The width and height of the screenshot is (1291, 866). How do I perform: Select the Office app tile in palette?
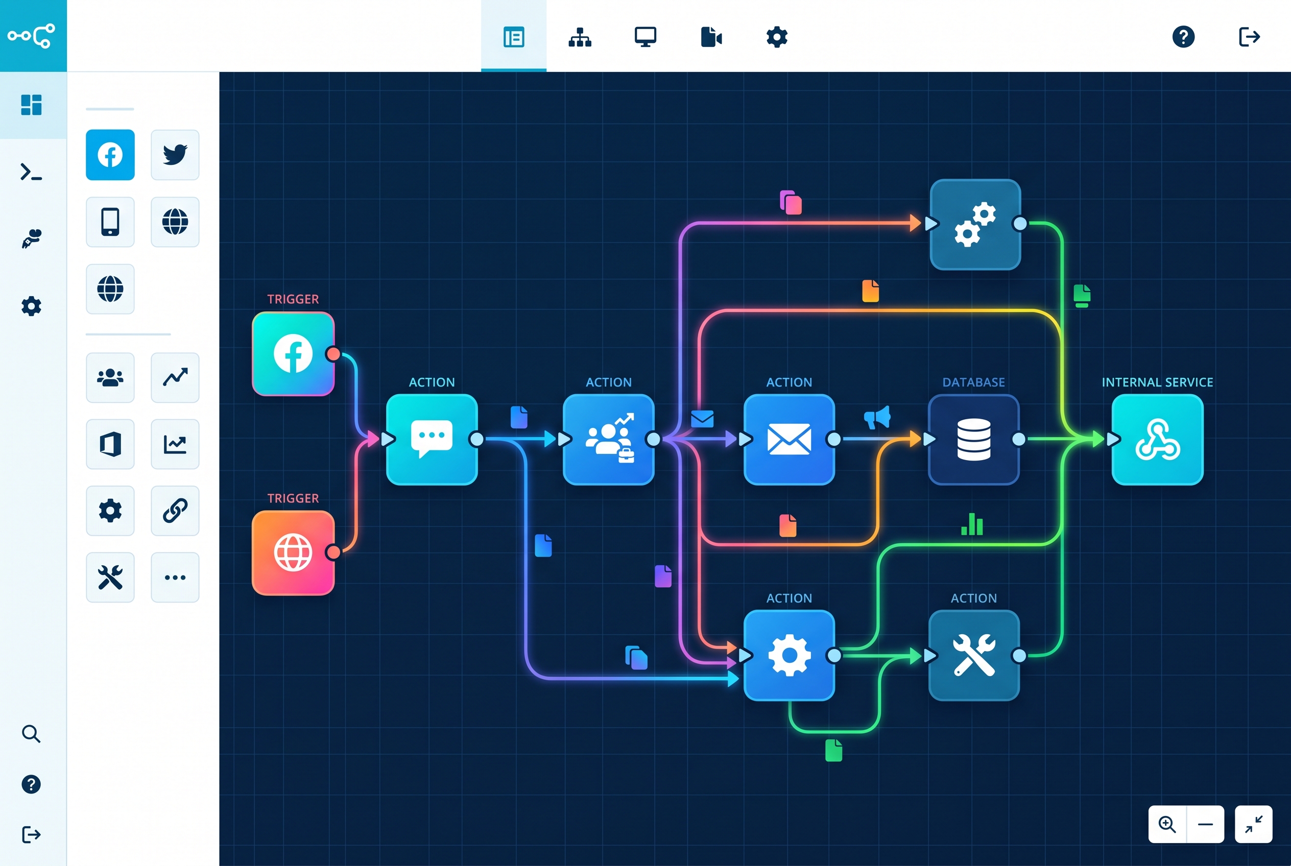[x=110, y=444]
